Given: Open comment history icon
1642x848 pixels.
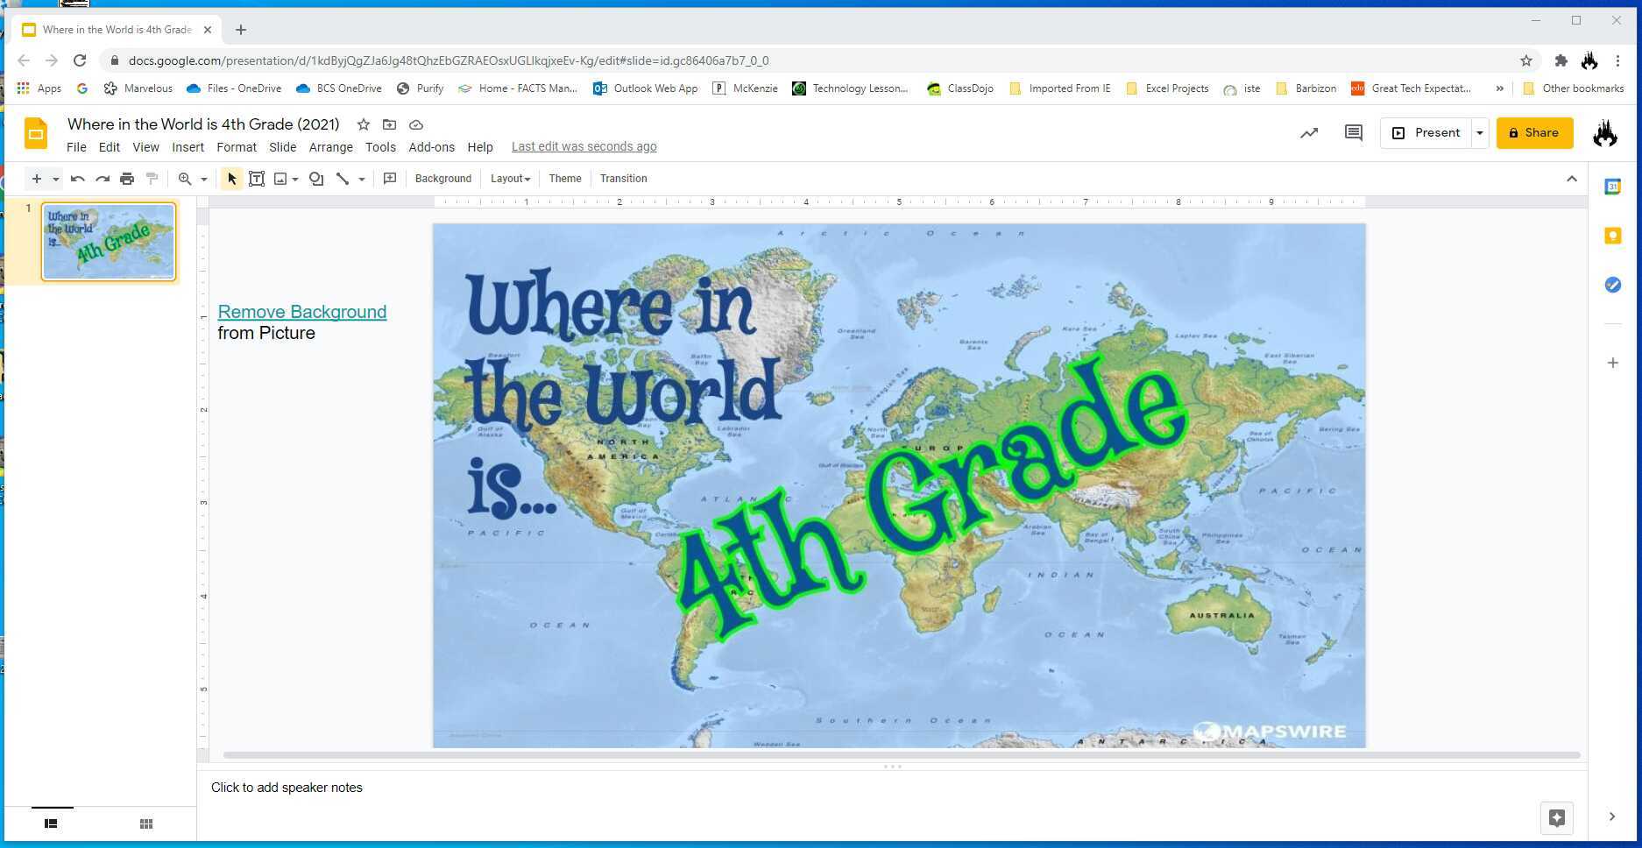Looking at the screenshot, I should [x=1353, y=133].
